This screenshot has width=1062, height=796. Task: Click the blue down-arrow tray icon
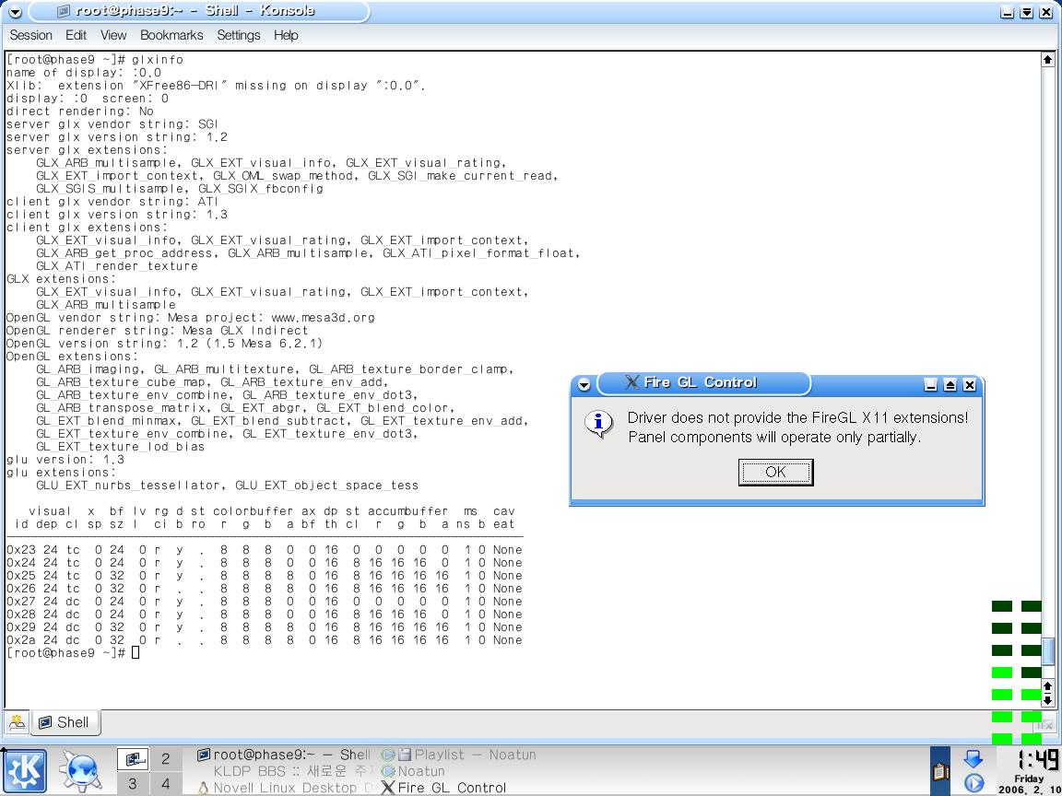973,758
